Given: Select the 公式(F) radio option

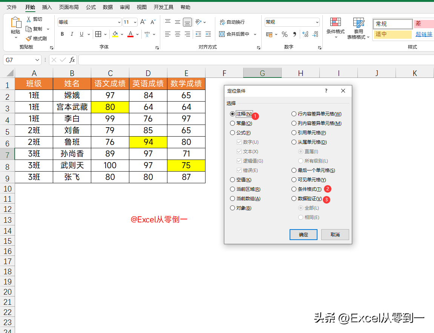Looking at the screenshot, I should [233, 132].
